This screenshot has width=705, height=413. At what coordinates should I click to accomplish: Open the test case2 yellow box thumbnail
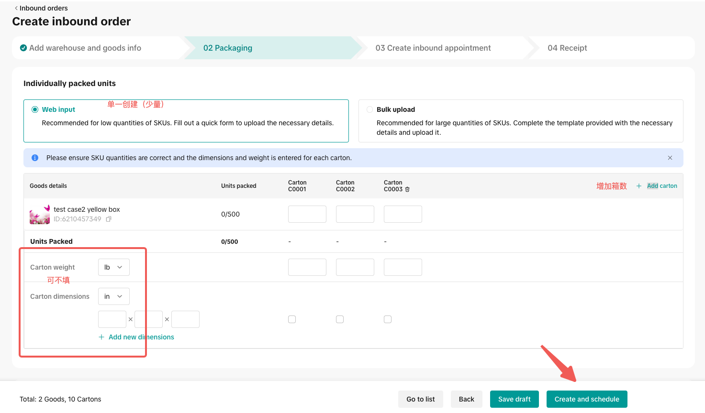pos(40,215)
